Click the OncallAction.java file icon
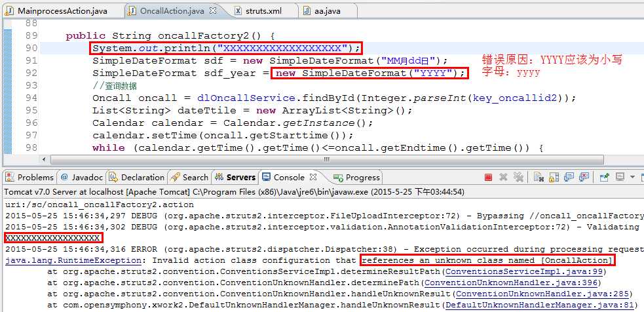644x312 pixels. 132,11
